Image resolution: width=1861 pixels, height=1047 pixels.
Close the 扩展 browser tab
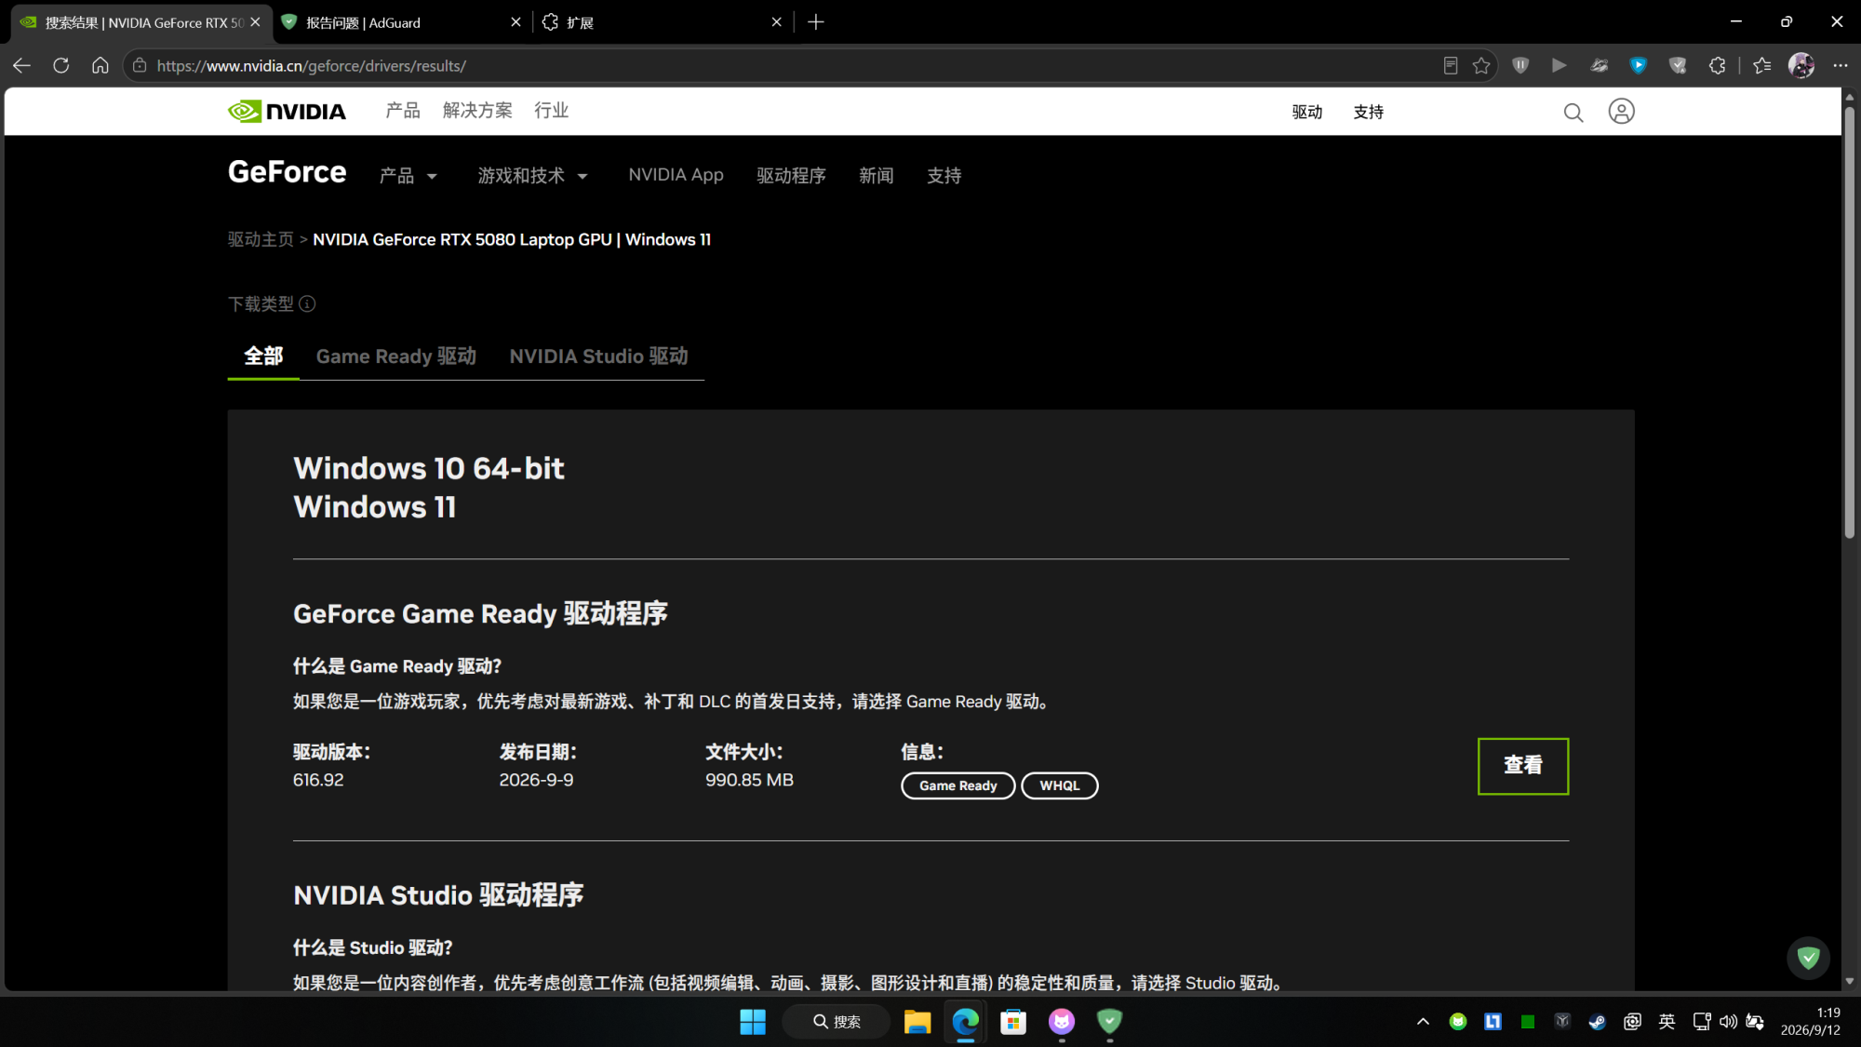coord(777,22)
